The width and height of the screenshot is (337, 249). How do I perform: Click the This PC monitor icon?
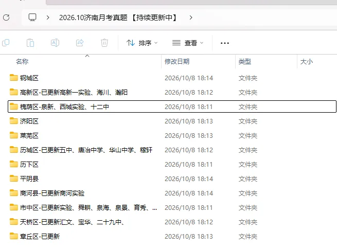point(32,17)
